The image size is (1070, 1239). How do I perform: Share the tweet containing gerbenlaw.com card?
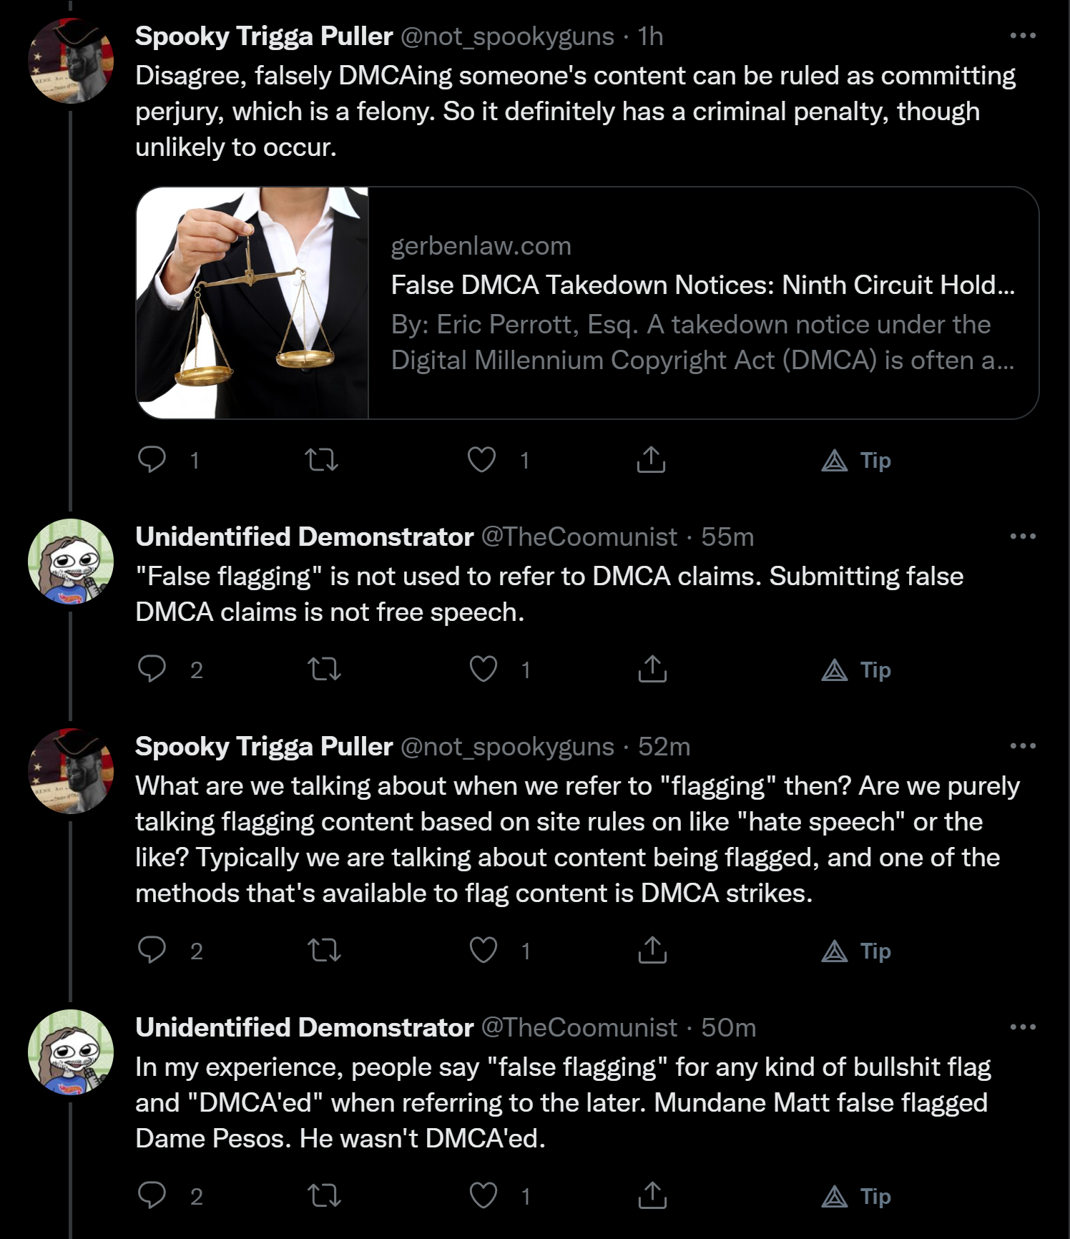(x=651, y=460)
